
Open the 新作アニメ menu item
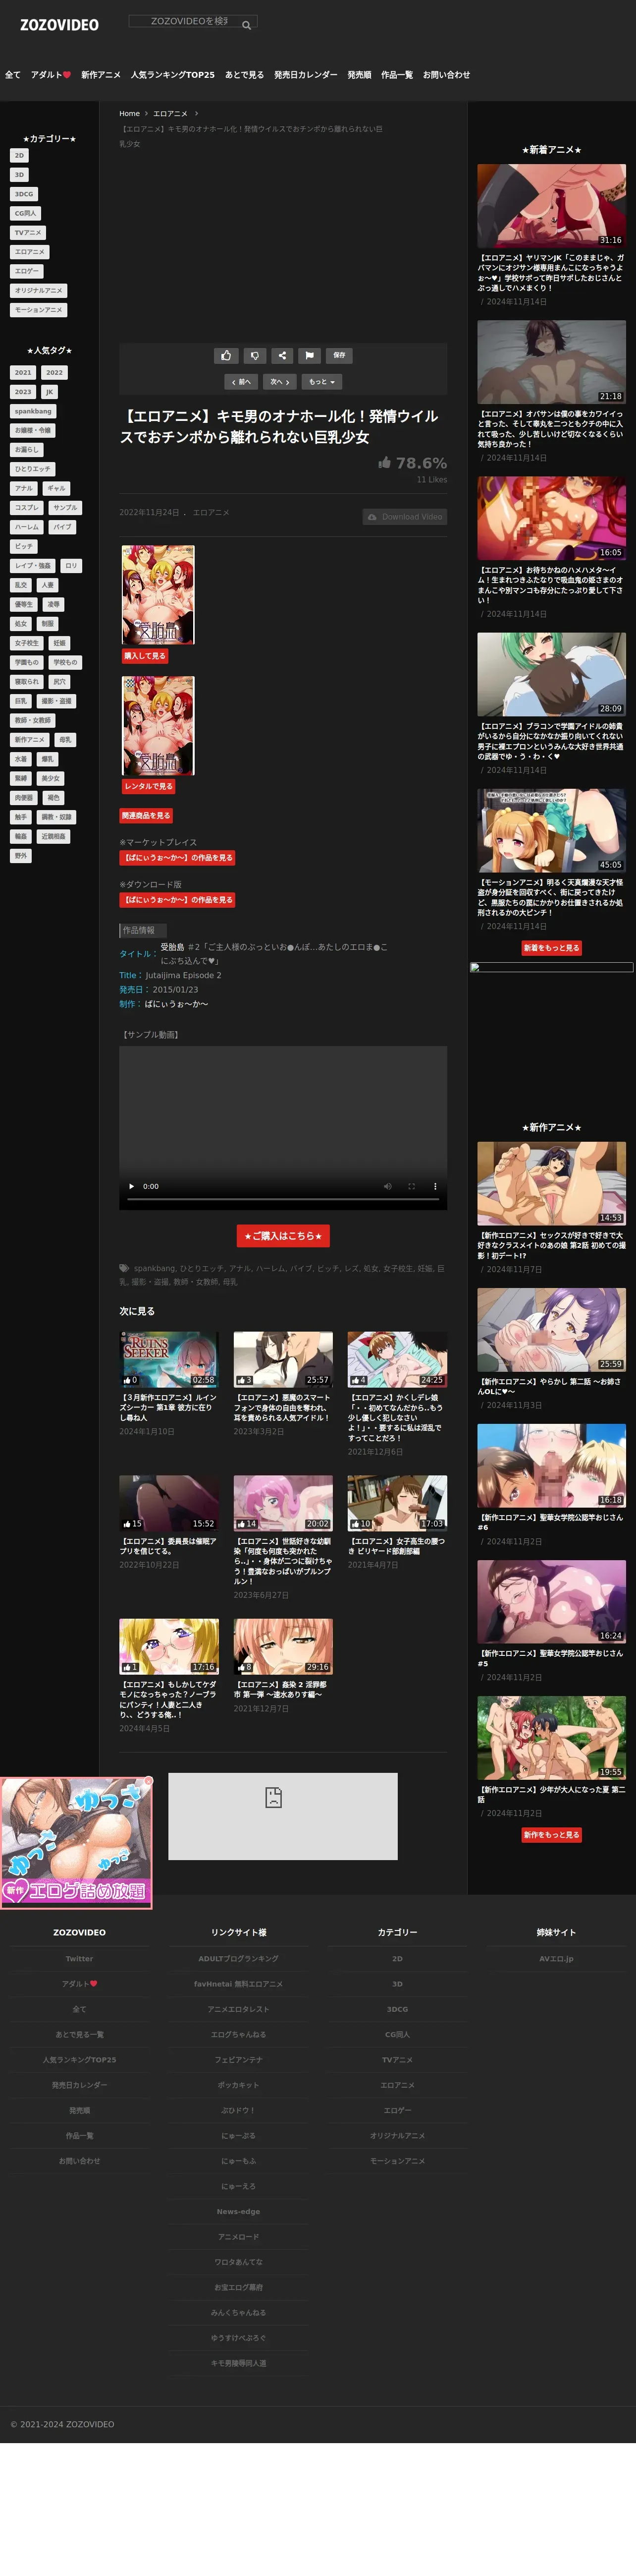101,75
